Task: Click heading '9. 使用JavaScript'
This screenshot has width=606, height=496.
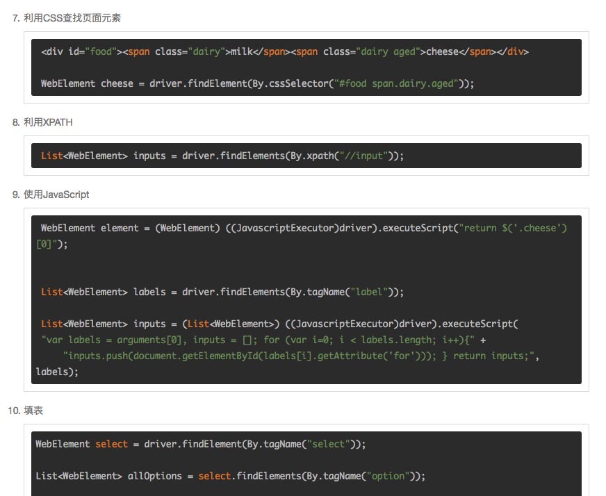Action: [51, 195]
